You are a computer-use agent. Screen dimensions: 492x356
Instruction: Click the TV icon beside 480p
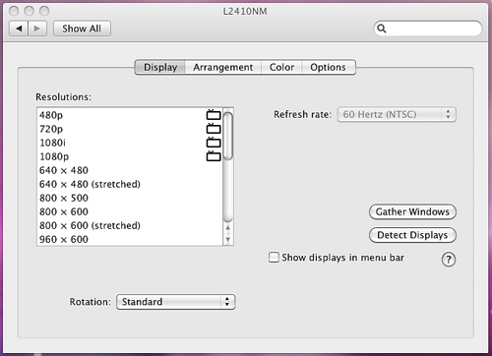[214, 115]
